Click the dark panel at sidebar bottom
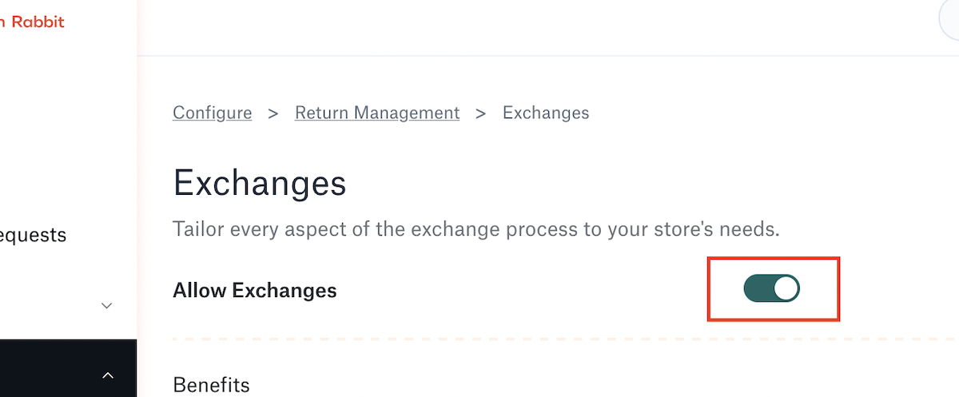The image size is (959, 397). 68,368
